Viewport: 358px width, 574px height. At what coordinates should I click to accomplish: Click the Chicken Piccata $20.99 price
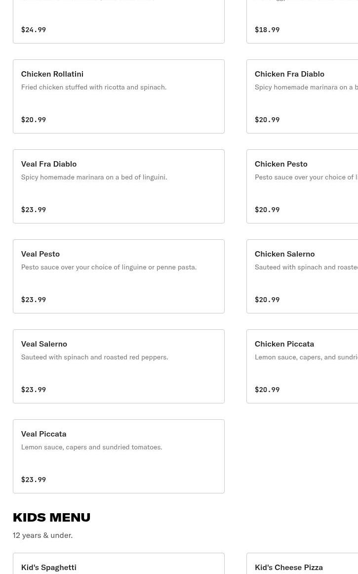pos(267,390)
